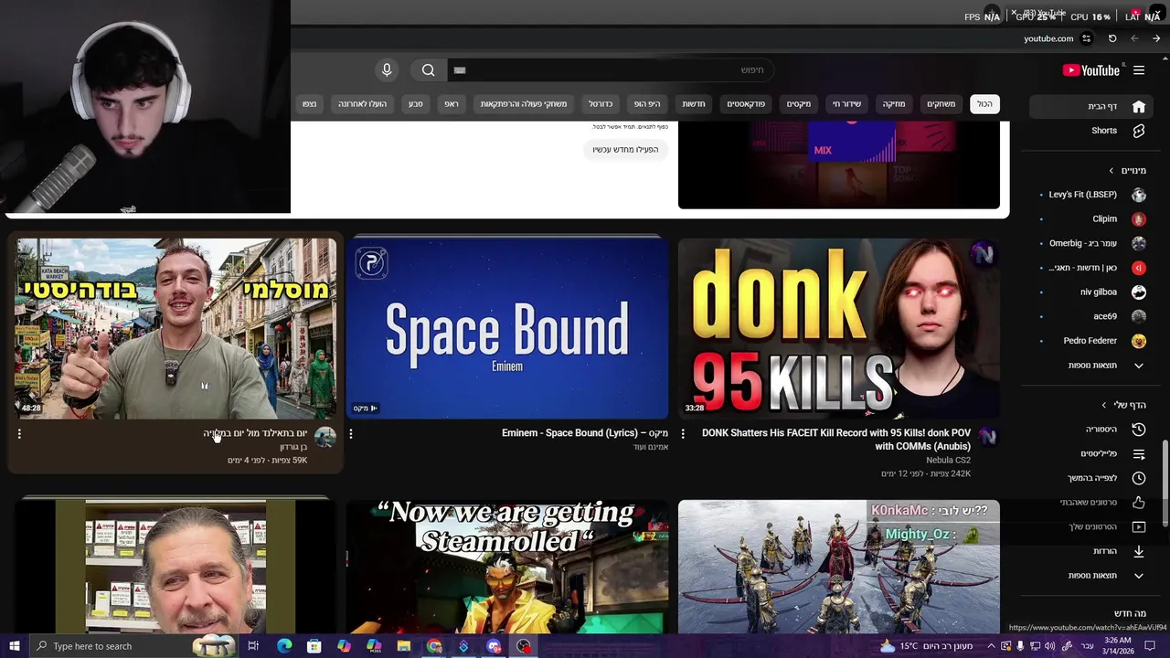Open Space Bound Eminem thumbnail
1170x658 pixels.
(507, 329)
